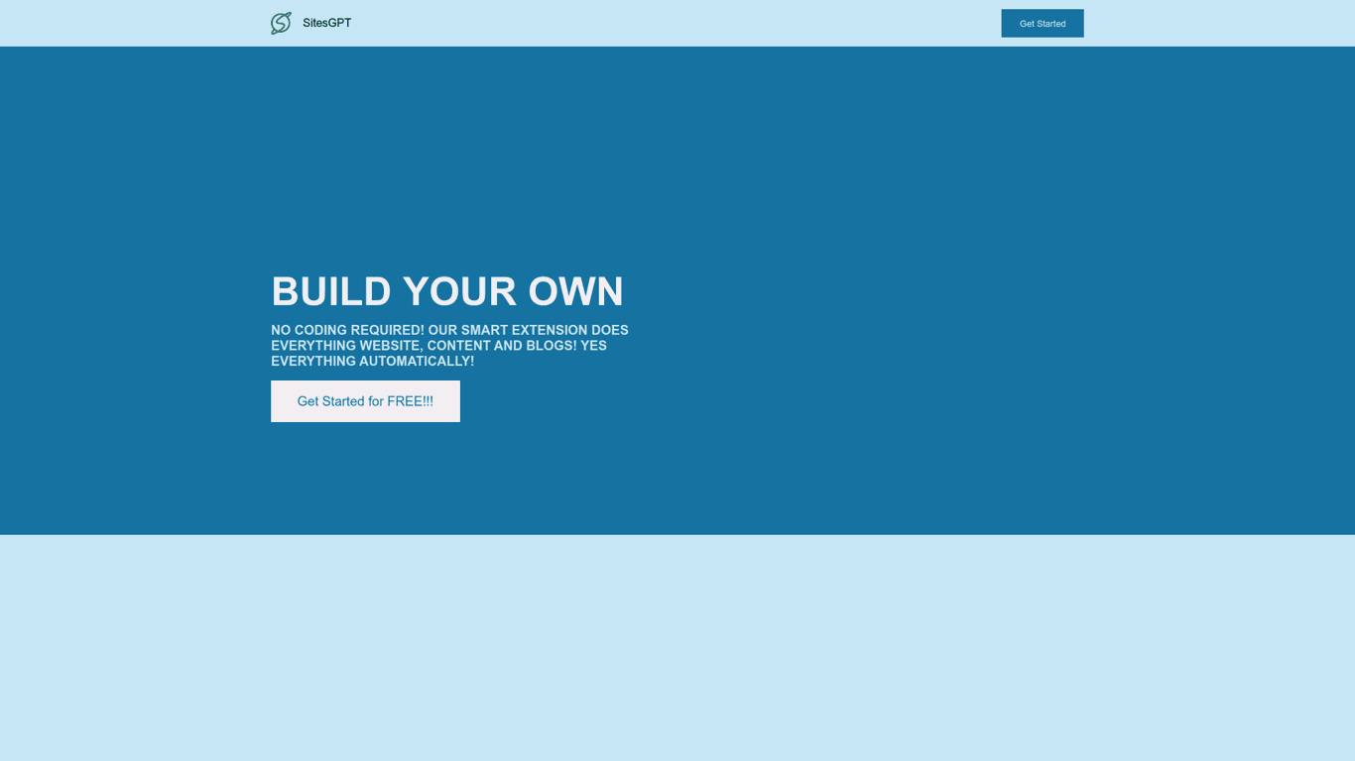Click the word YOUR in the headline
This screenshot has width=1355, height=761.
click(x=459, y=291)
